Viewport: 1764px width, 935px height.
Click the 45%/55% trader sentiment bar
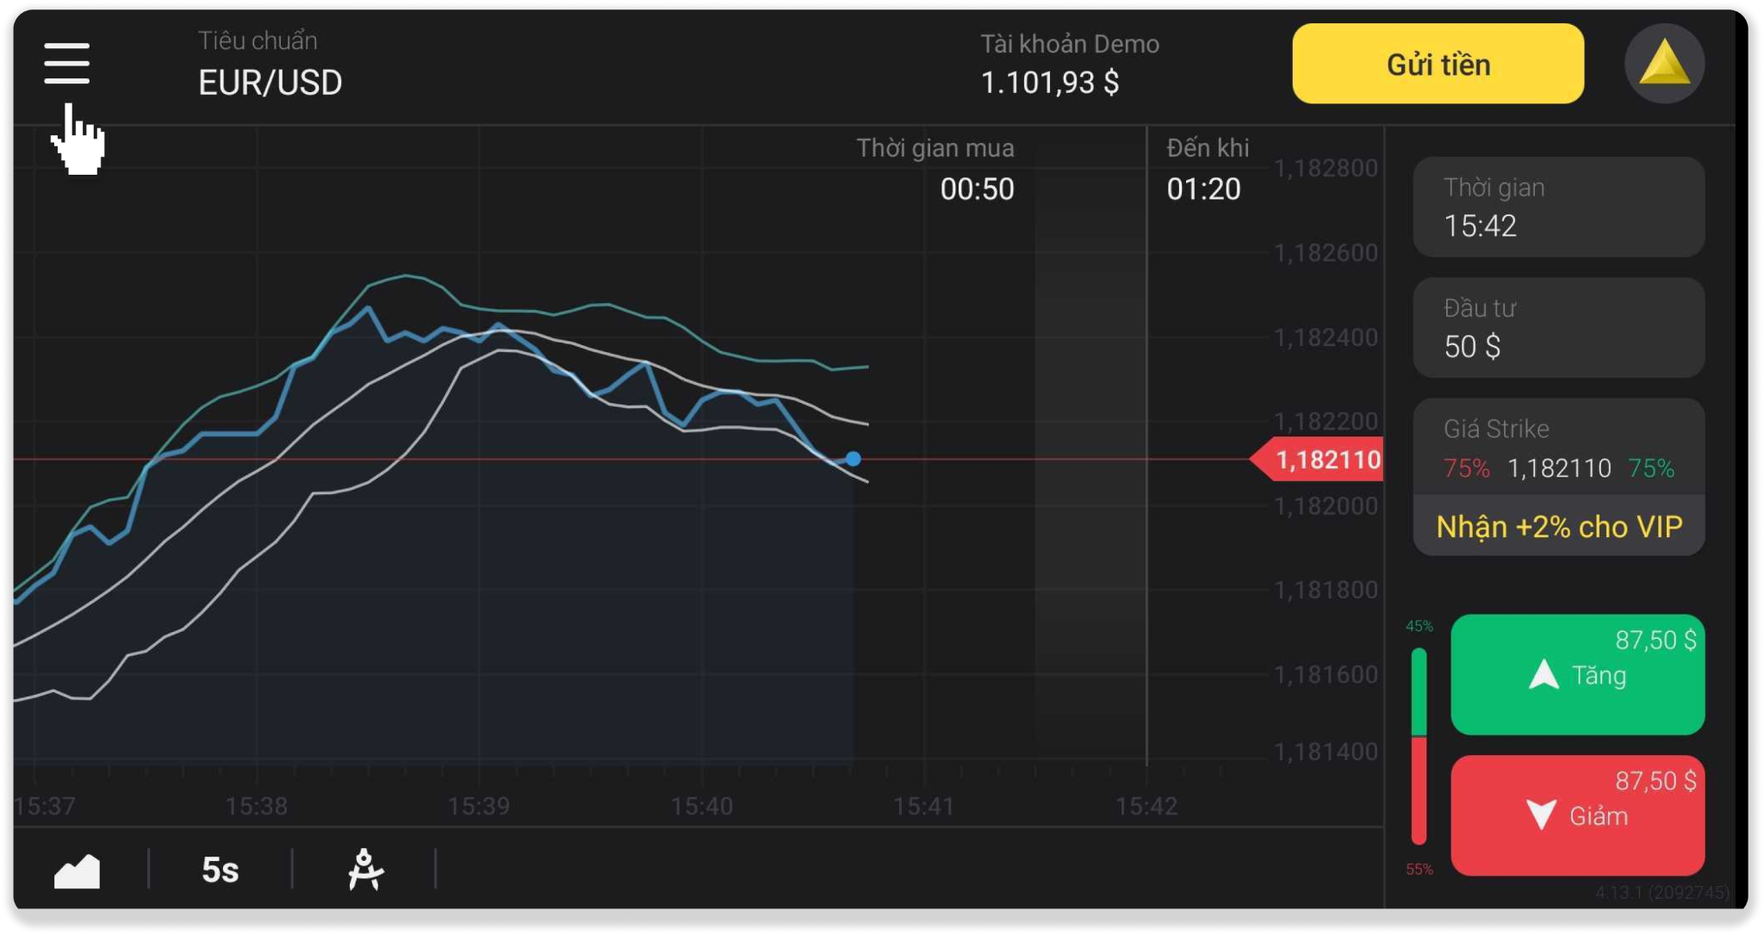click(x=1419, y=746)
